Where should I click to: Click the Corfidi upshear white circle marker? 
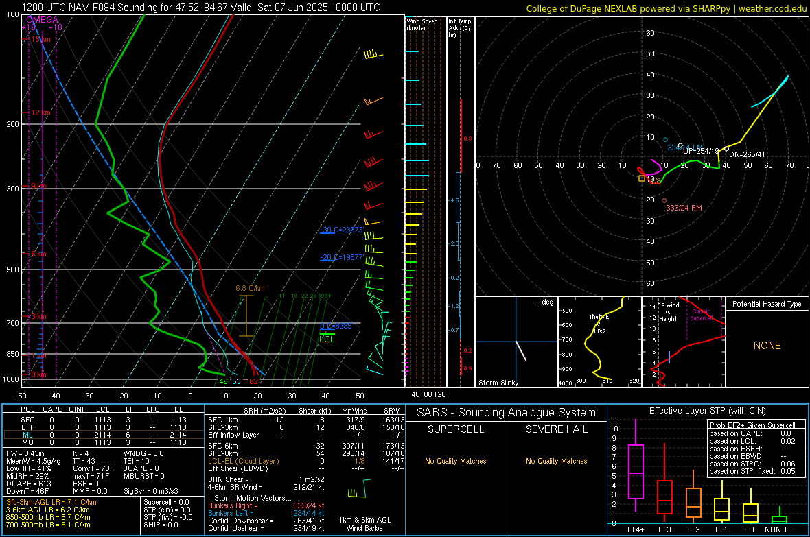pyautogui.click(x=680, y=146)
